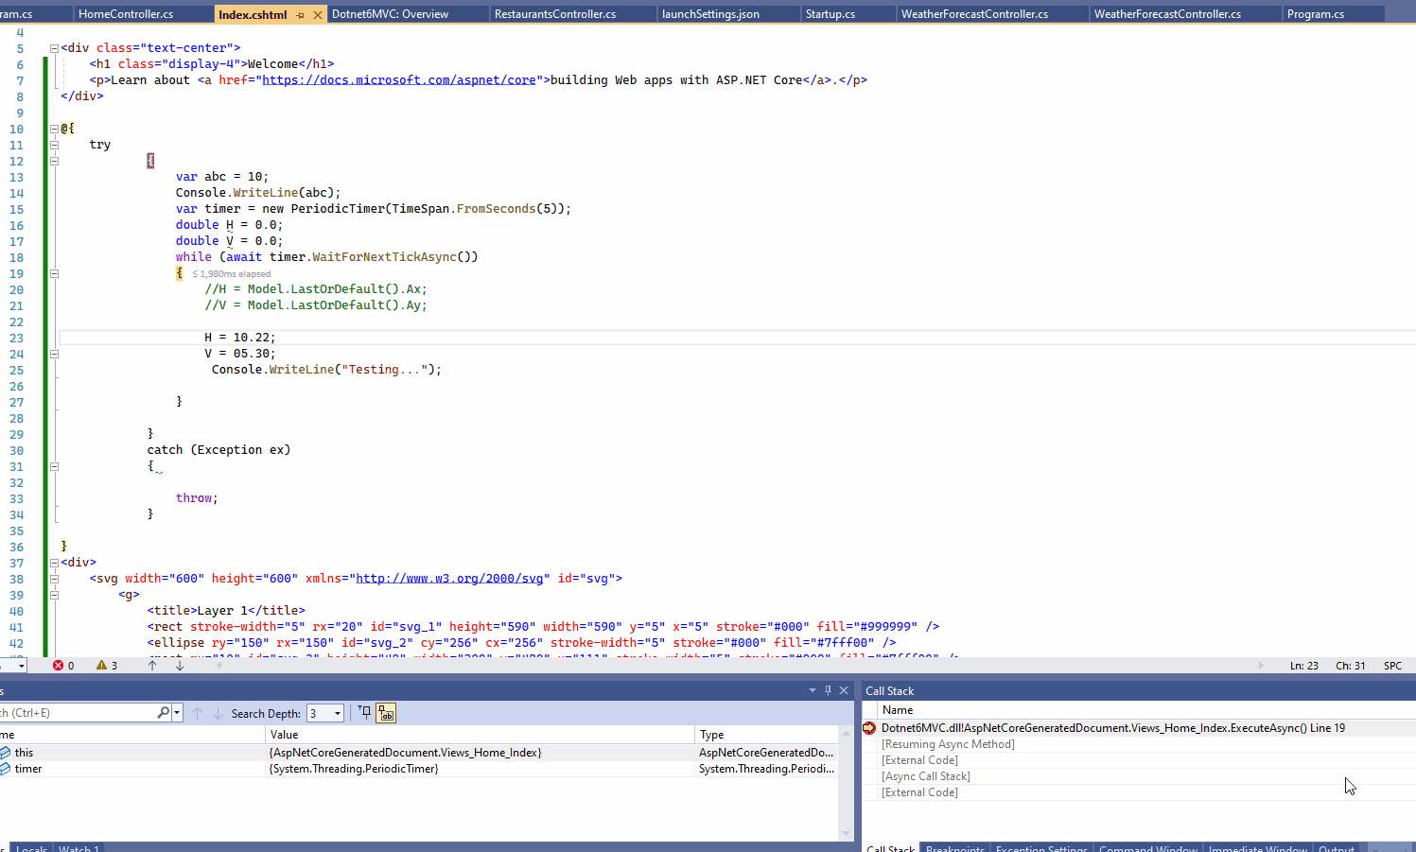Screen dimensions: 1416x852
Task: Find previous search result arrow in Autos panel
Action: (197, 713)
